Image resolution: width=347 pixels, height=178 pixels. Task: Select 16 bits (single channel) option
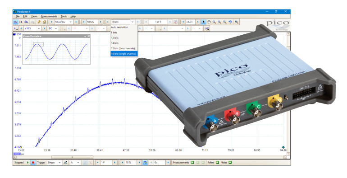coord(124,54)
